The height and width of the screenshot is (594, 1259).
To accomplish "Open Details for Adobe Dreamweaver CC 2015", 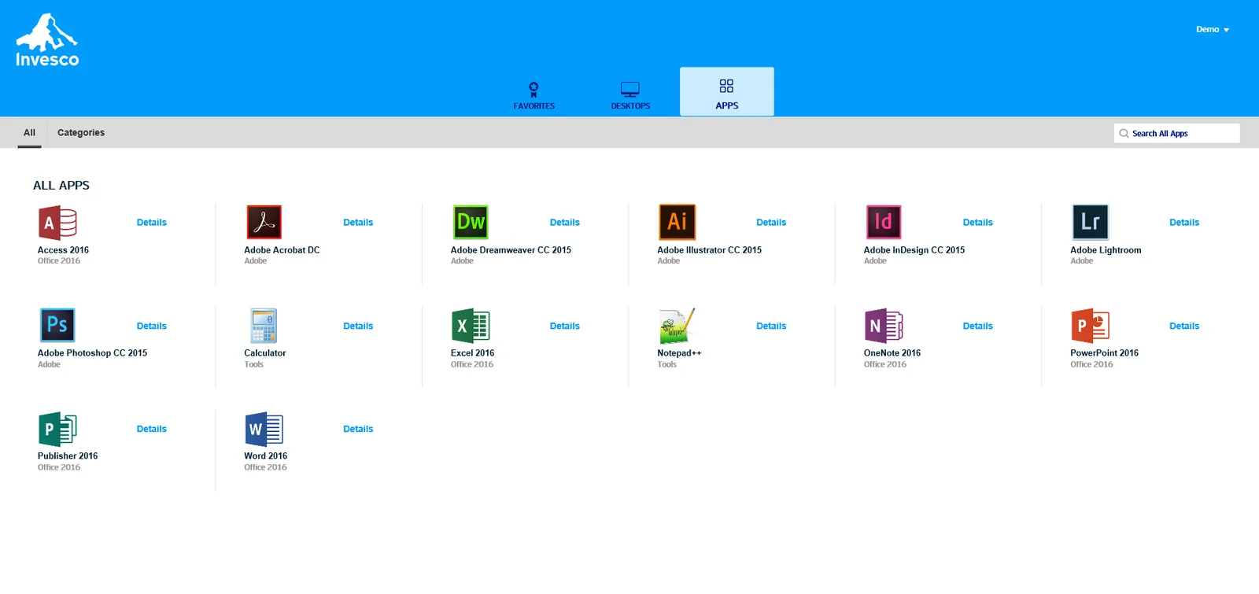I will point(565,223).
